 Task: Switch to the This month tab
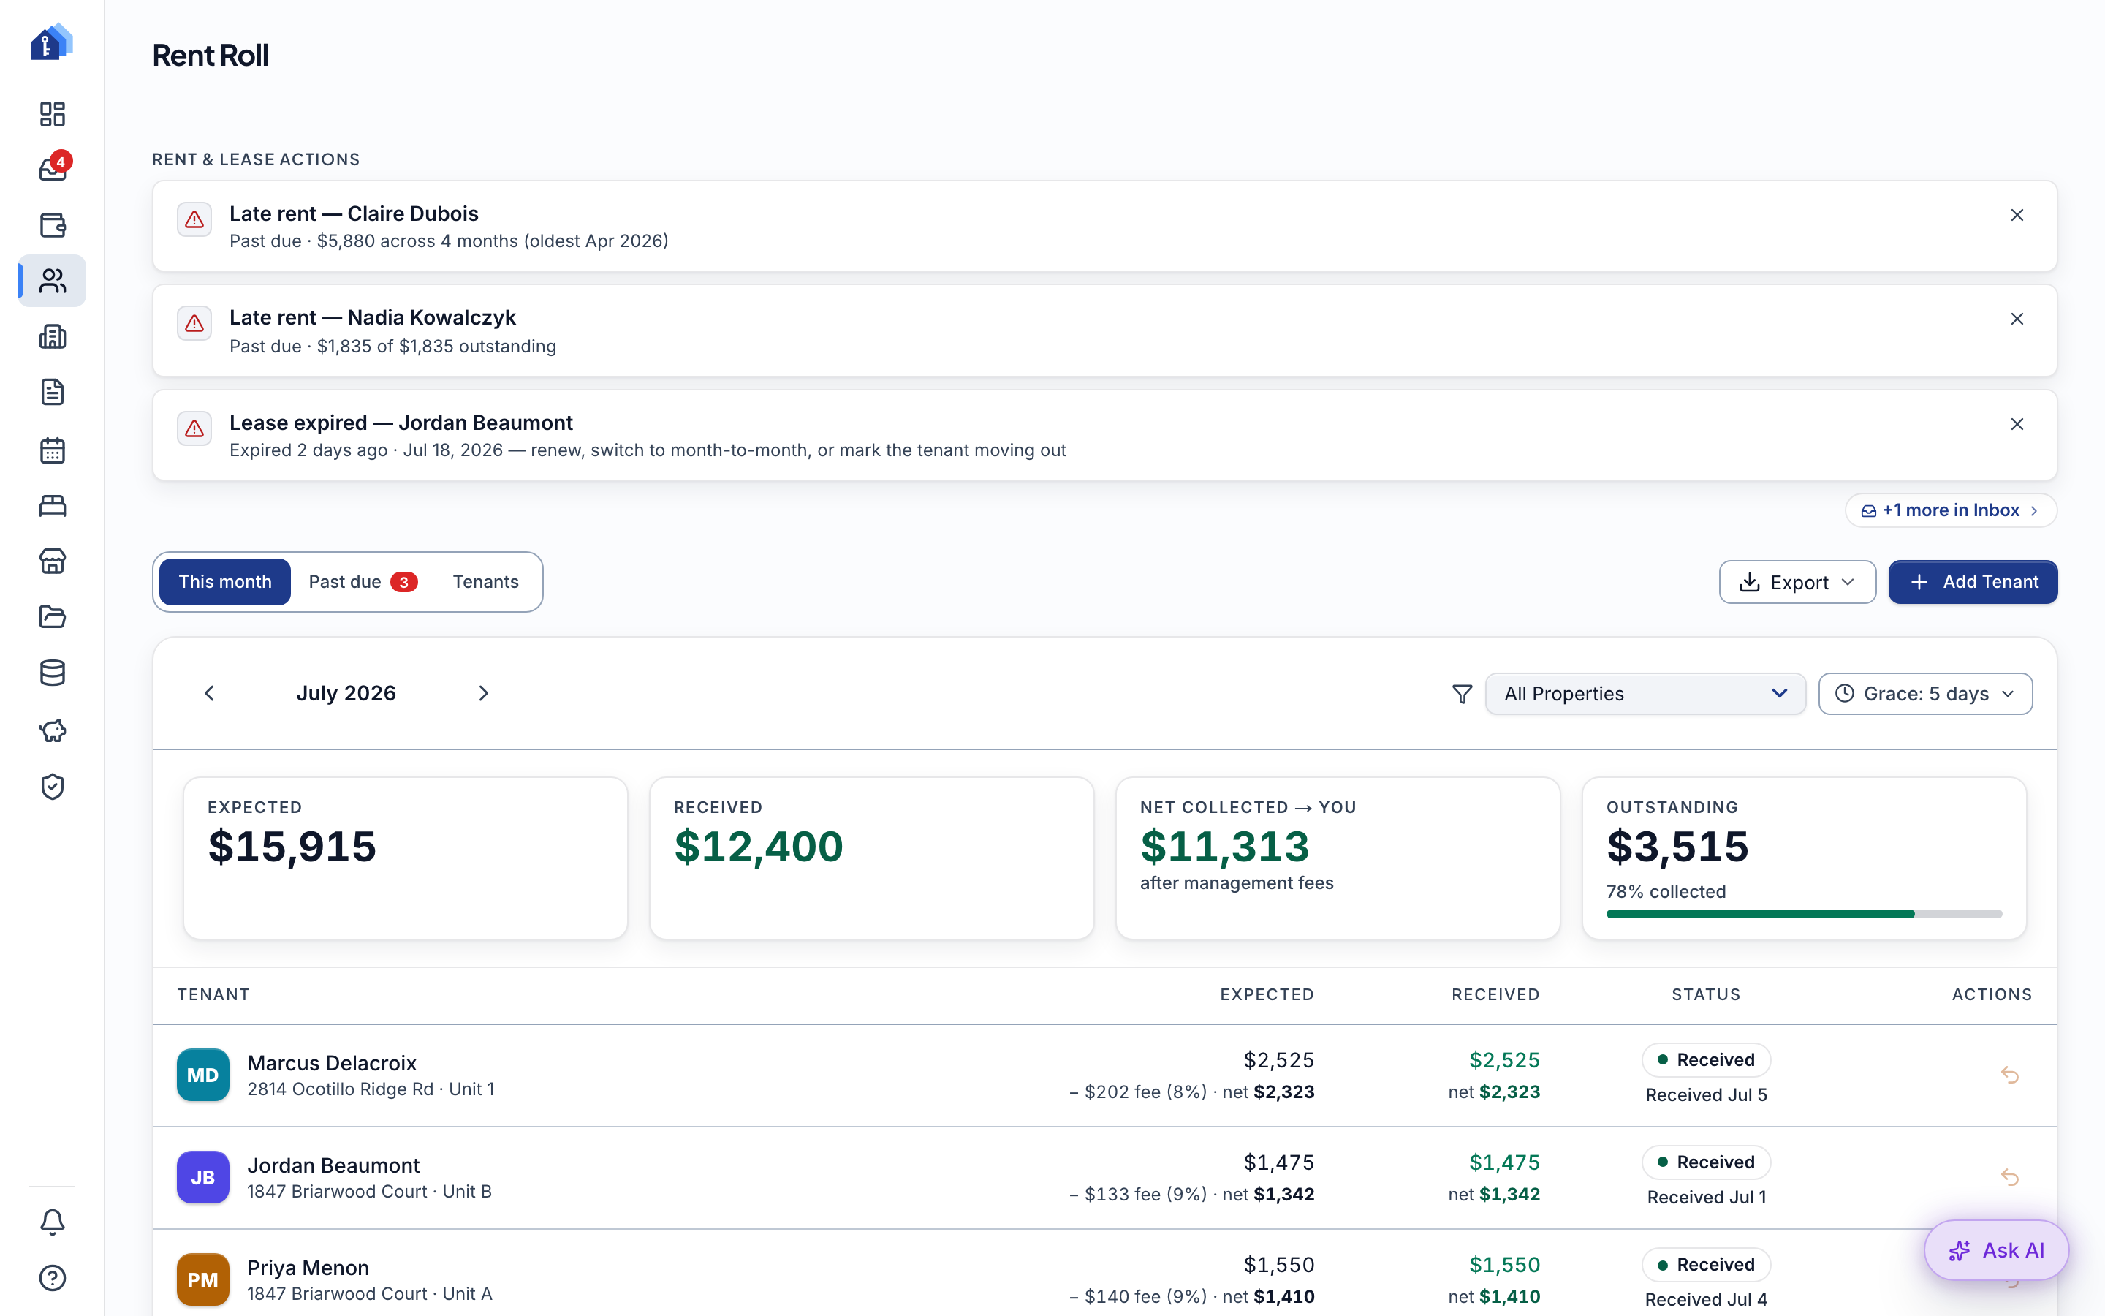(x=224, y=581)
